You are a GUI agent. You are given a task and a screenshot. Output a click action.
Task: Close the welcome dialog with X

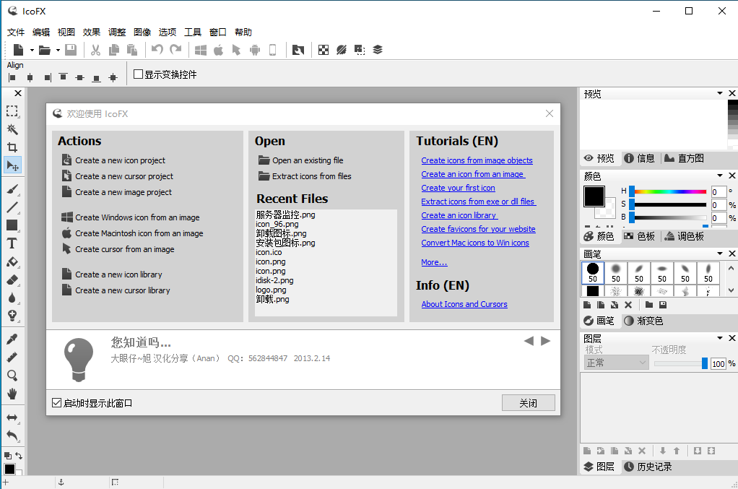pos(550,113)
